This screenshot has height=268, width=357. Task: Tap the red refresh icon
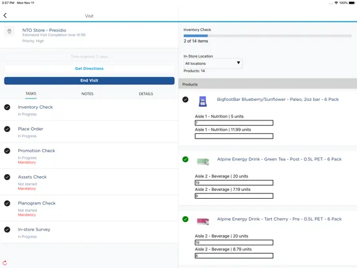pyautogui.click(x=5, y=263)
